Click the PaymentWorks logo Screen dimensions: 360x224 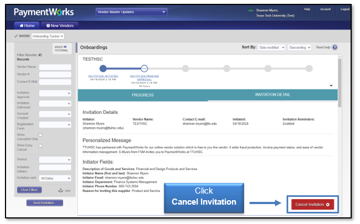coord(44,12)
